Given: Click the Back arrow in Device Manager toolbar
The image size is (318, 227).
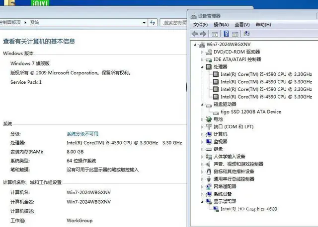Looking at the screenshot, I should point(195,34).
